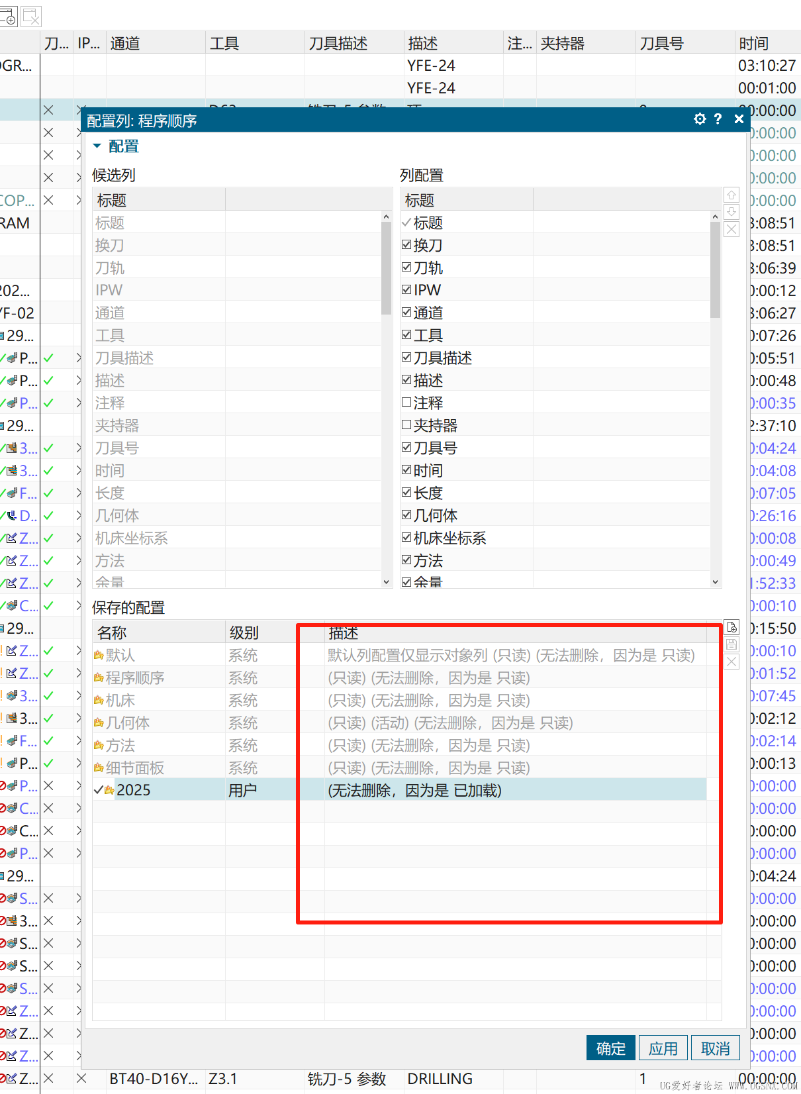Move selected column up arrow icon
The height and width of the screenshot is (1094, 801).
click(731, 195)
